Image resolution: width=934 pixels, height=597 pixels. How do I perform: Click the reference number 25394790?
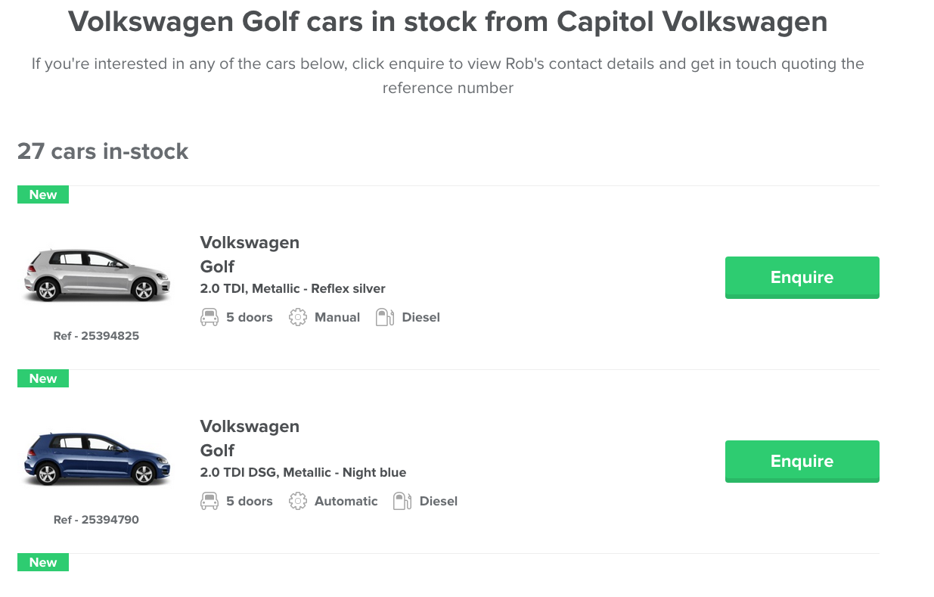(96, 519)
